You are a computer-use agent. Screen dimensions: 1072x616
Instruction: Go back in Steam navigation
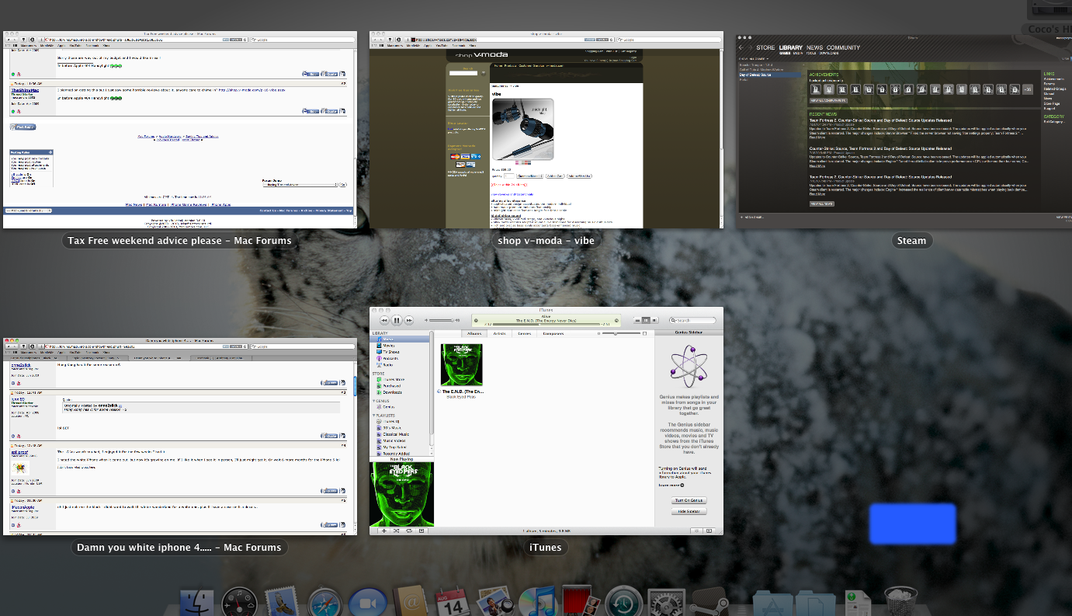click(741, 47)
